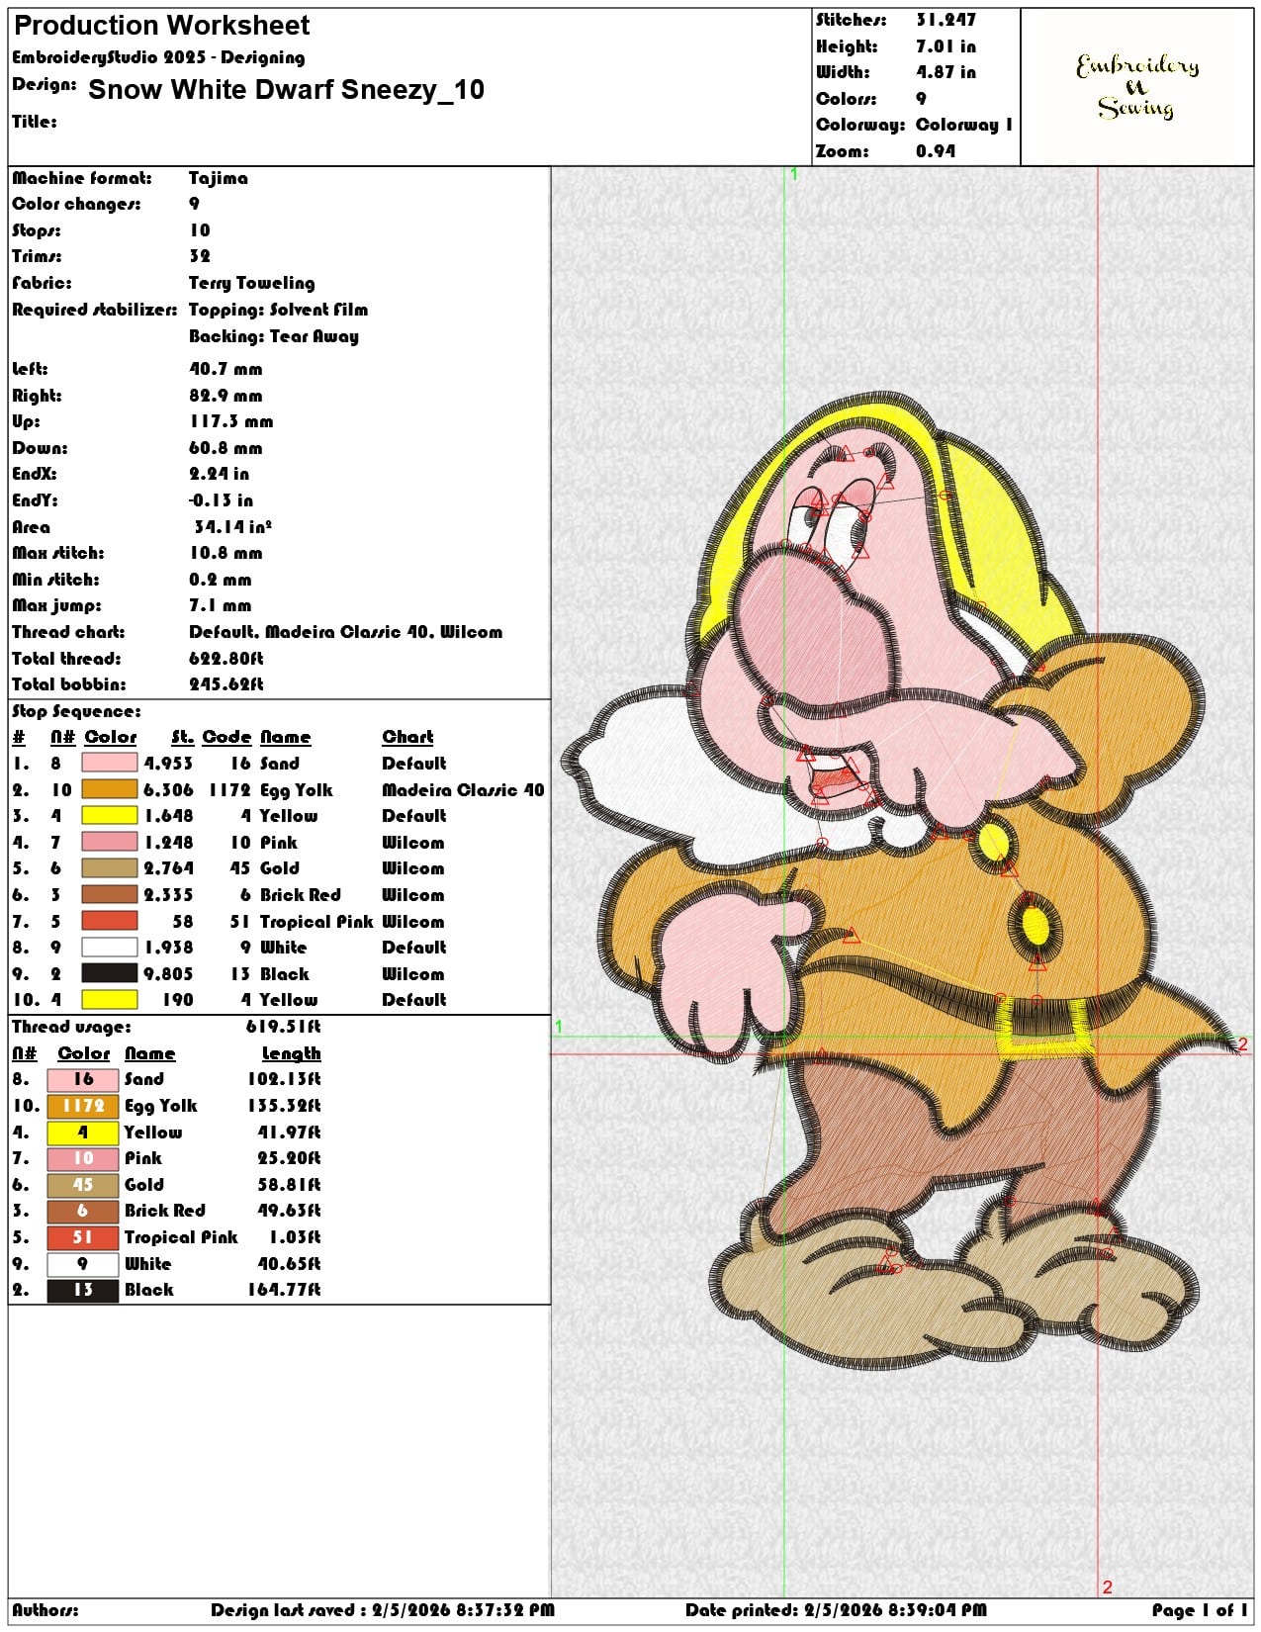Click the Egg Yolk thread length '135.32ft'

point(284,1106)
